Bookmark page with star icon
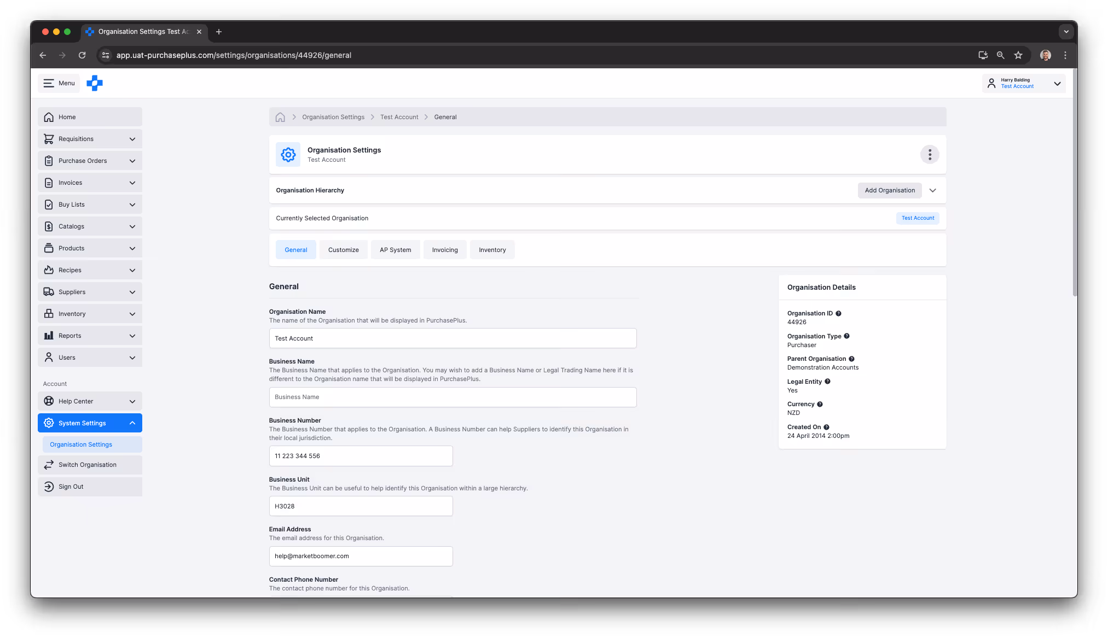The image size is (1108, 638). click(x=1018, y=55)
